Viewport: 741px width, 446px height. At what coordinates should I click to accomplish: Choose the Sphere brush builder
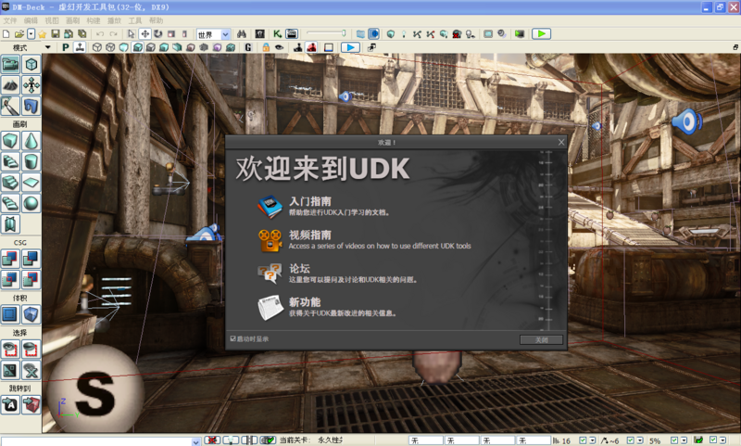point(31,203)
